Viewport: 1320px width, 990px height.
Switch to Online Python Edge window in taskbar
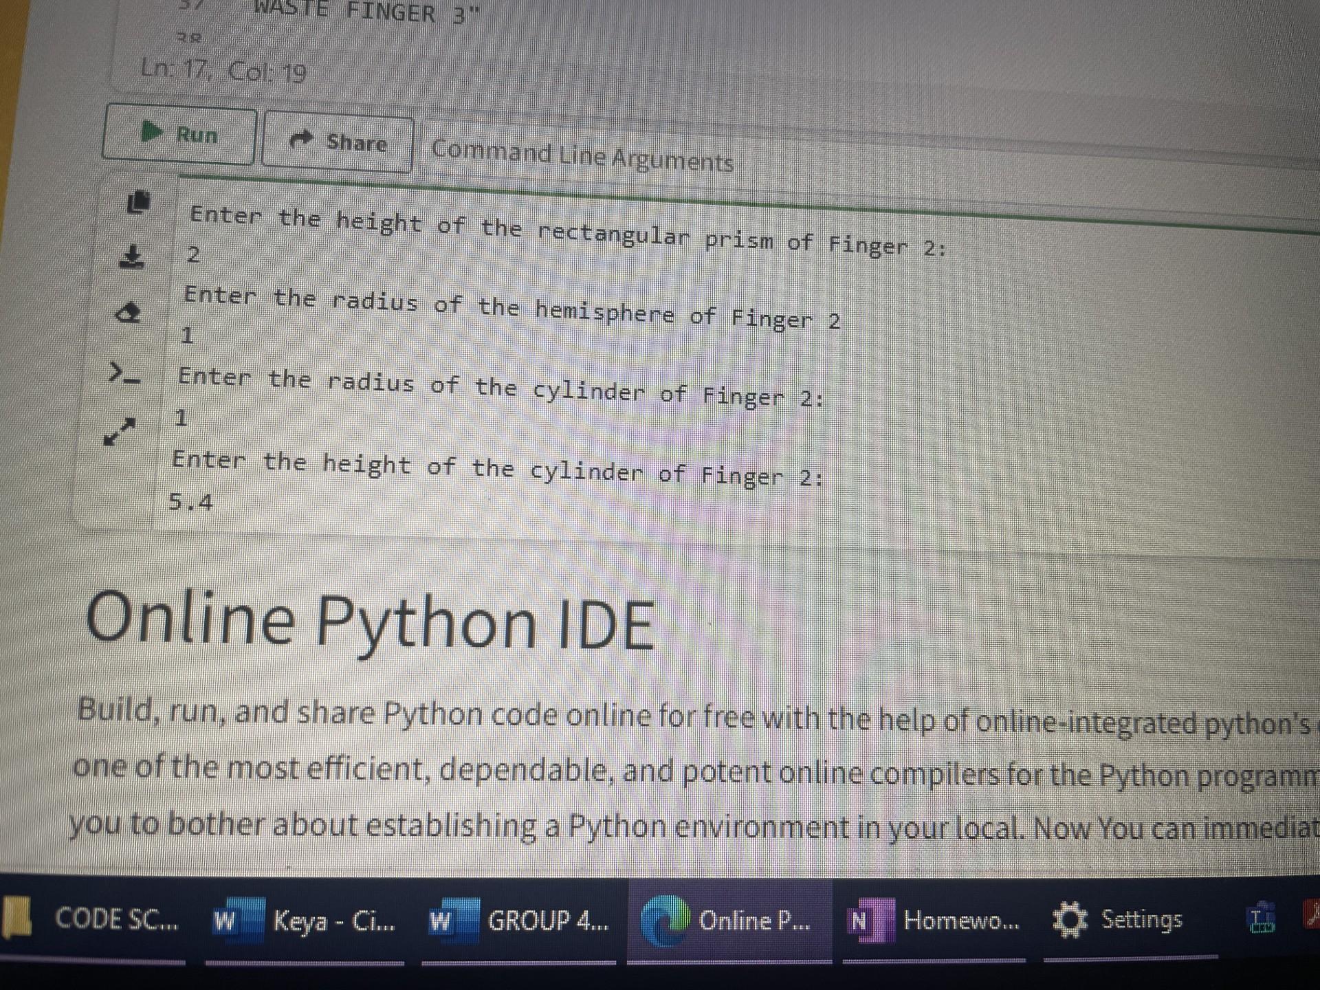[729, 921]
